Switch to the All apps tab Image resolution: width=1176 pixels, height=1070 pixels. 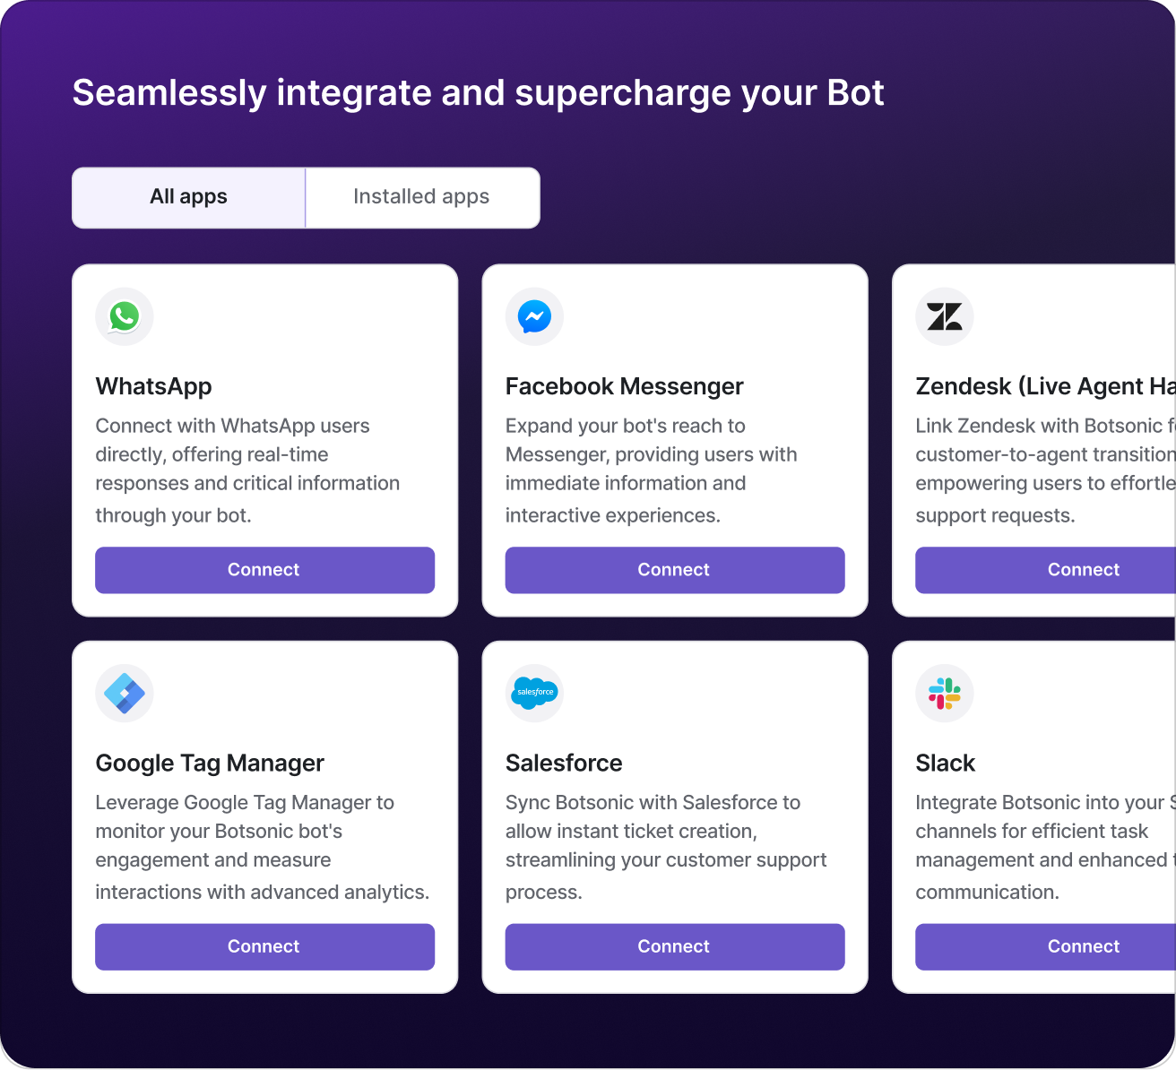188,197
